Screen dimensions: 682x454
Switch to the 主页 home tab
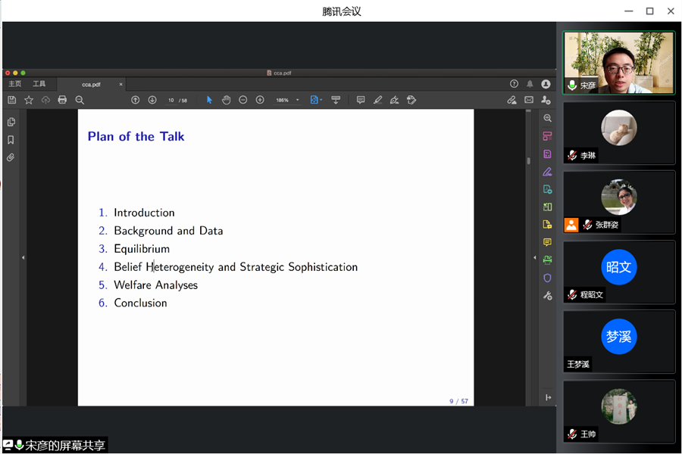14,84
